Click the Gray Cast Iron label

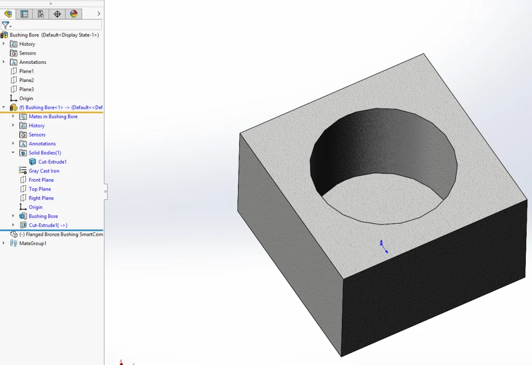(x=44, y=171)
